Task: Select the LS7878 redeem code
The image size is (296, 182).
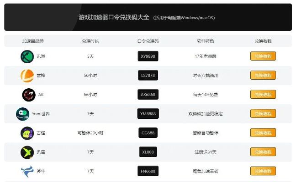Action: coord(148,75)
